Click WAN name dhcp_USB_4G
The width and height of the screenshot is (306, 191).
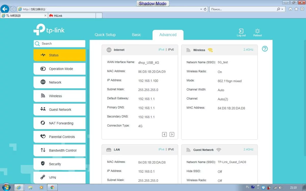tap(149, 63)
